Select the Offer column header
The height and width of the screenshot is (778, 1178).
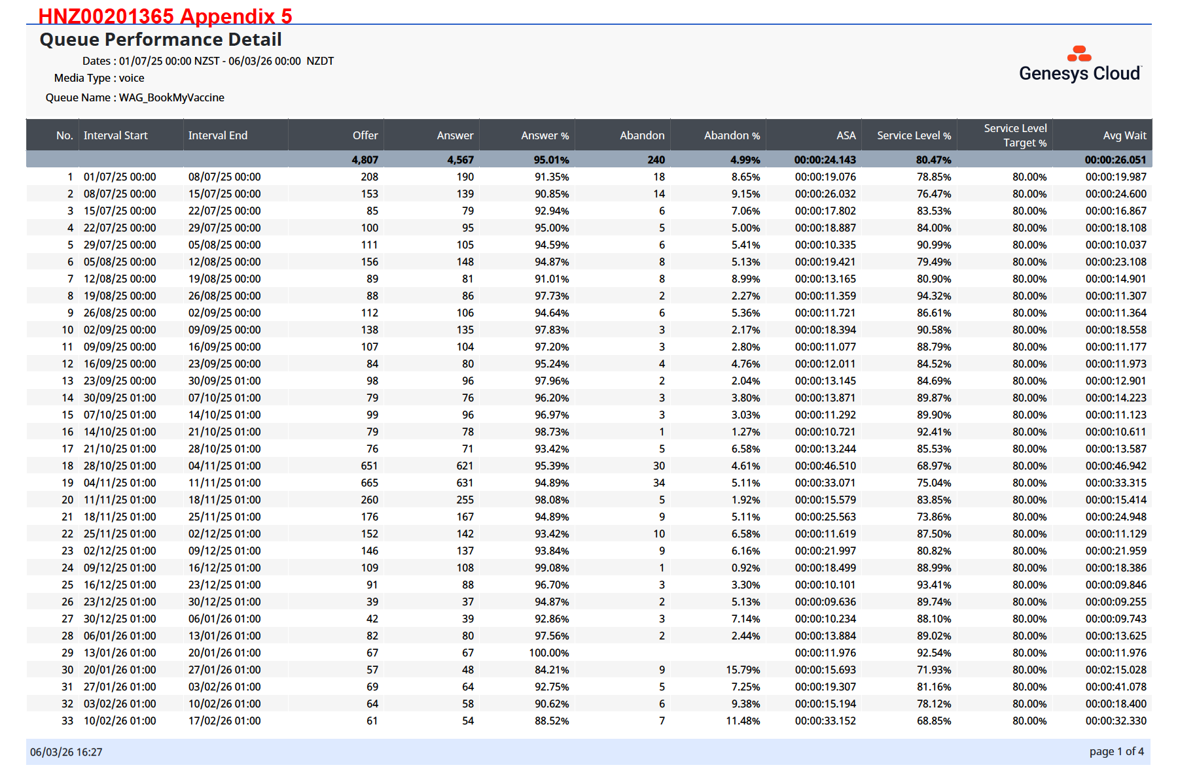pyautogui.click(x=365, y=135)
